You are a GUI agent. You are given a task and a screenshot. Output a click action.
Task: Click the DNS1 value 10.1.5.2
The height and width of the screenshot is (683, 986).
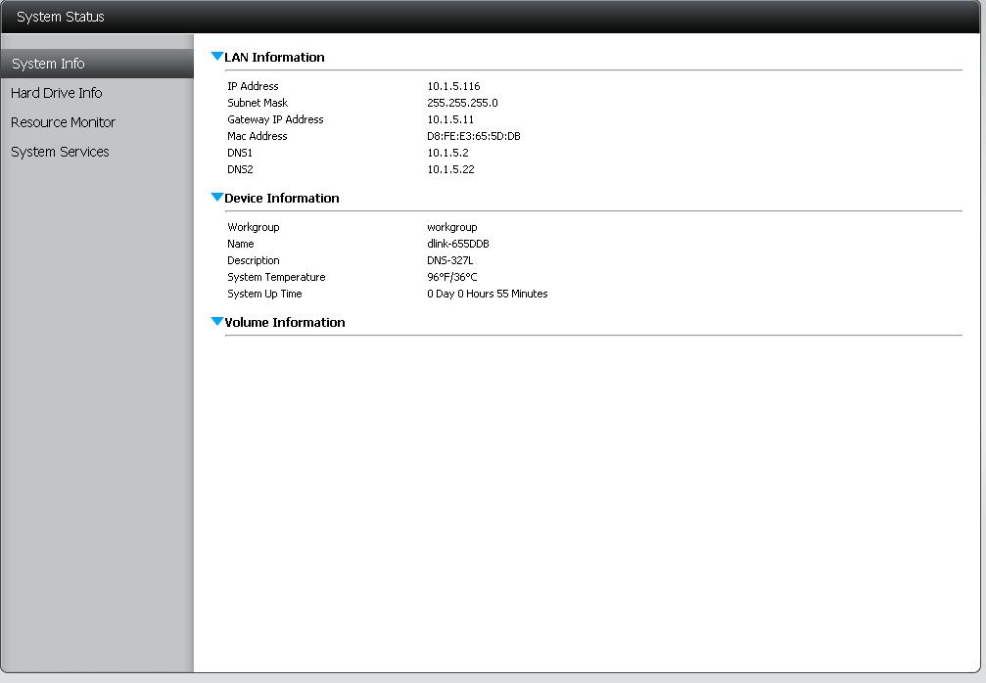447,153
